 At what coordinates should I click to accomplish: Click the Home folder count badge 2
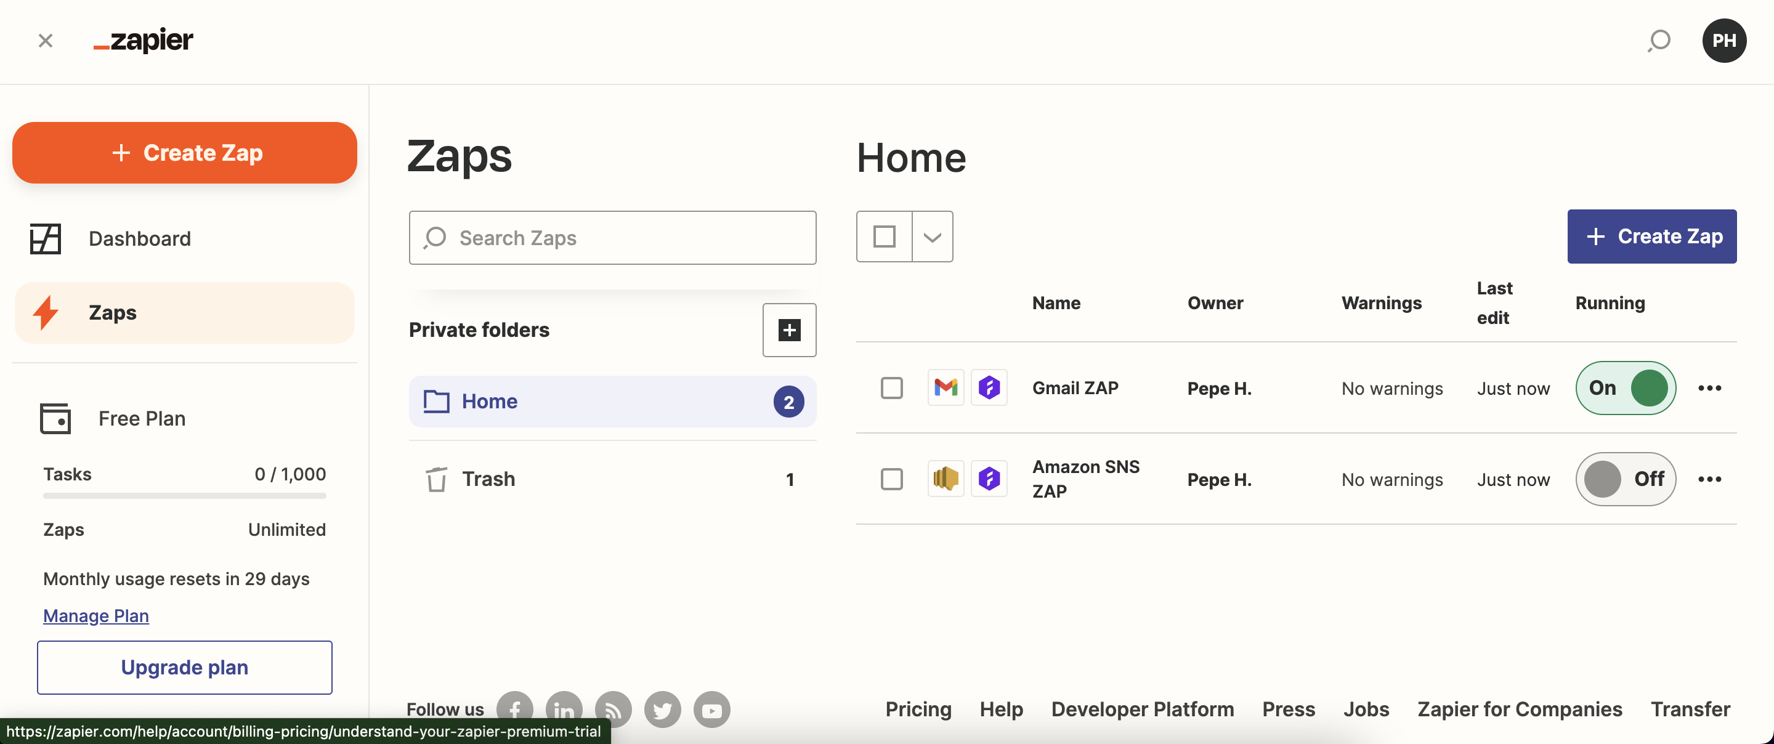pyautogui.click(x=788, y=402)
